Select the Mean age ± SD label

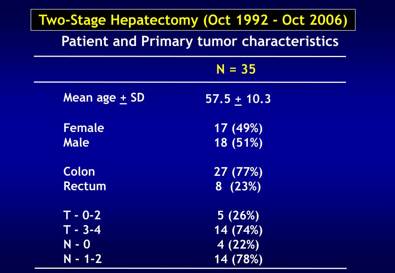pyautogui.click(x=104, y=98)
